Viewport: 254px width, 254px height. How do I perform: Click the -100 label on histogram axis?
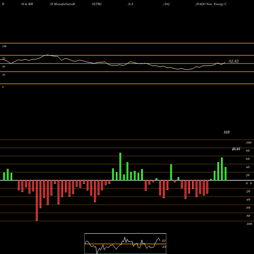pyautogui.click(x=249, y=224)
